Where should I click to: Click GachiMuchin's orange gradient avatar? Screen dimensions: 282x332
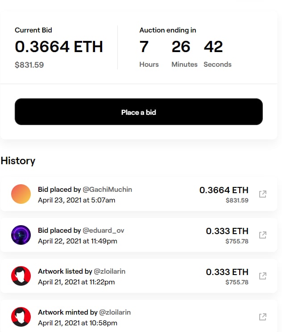coord(21,194)
